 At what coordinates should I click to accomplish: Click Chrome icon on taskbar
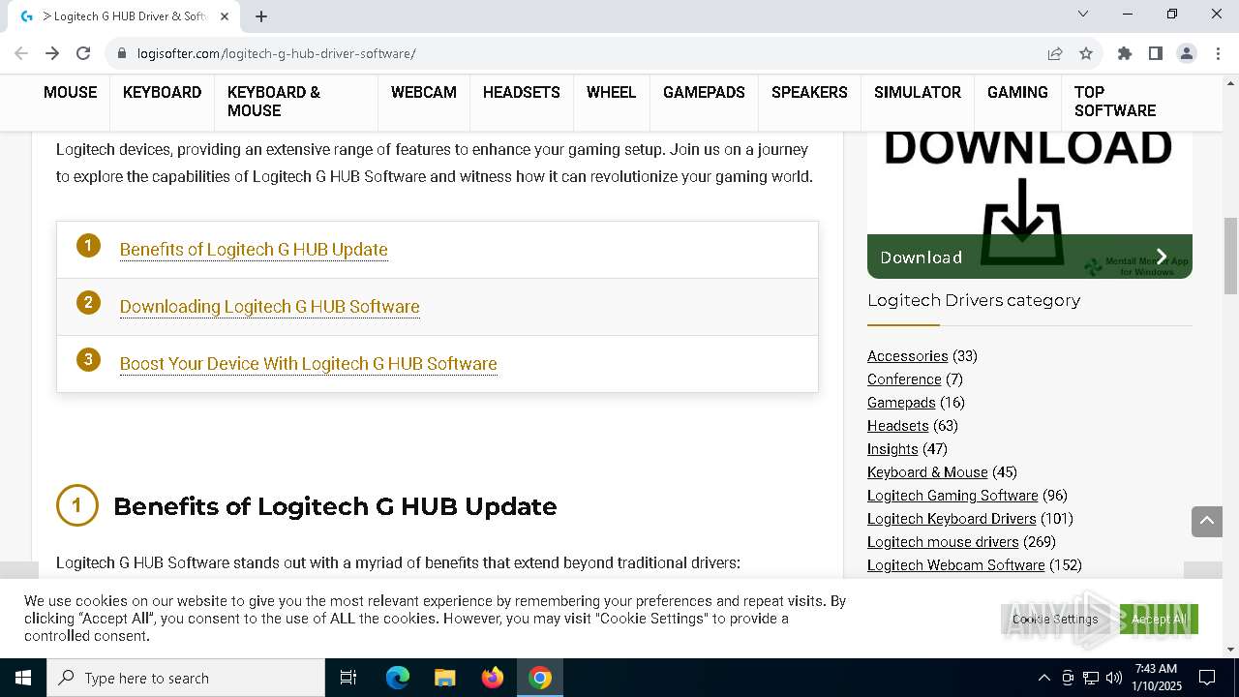540,678
